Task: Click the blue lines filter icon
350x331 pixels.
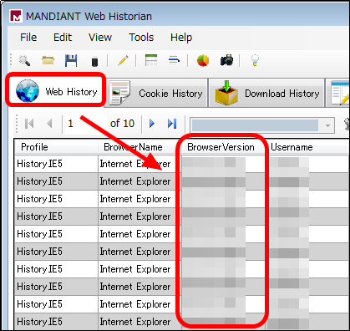Action: point(175,60)
